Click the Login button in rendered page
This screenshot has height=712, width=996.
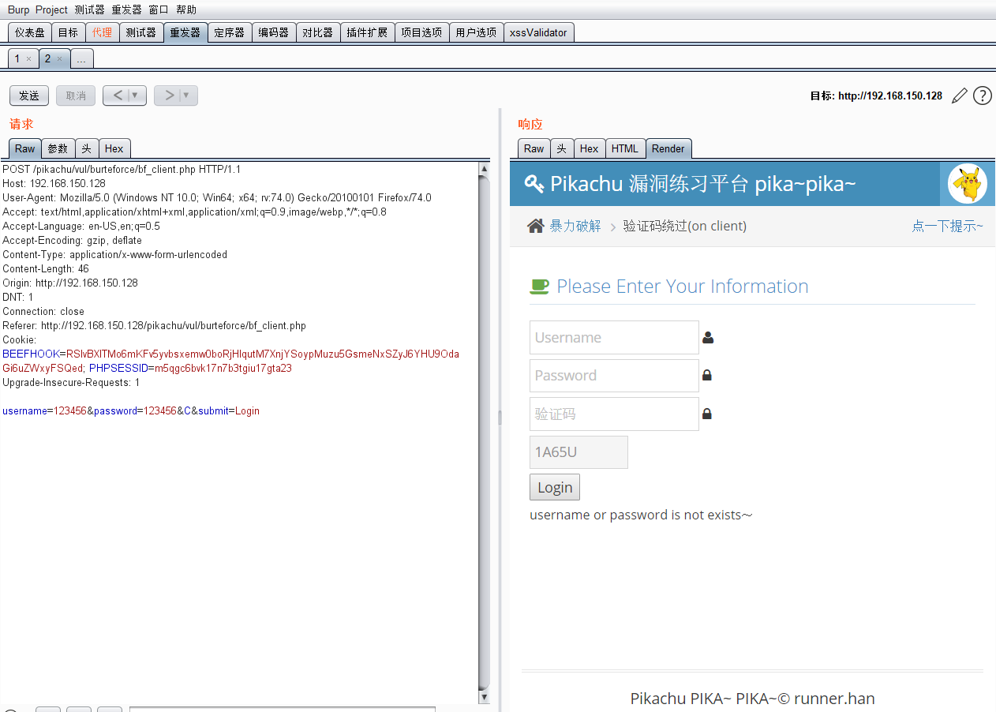(x=555, y=487)
